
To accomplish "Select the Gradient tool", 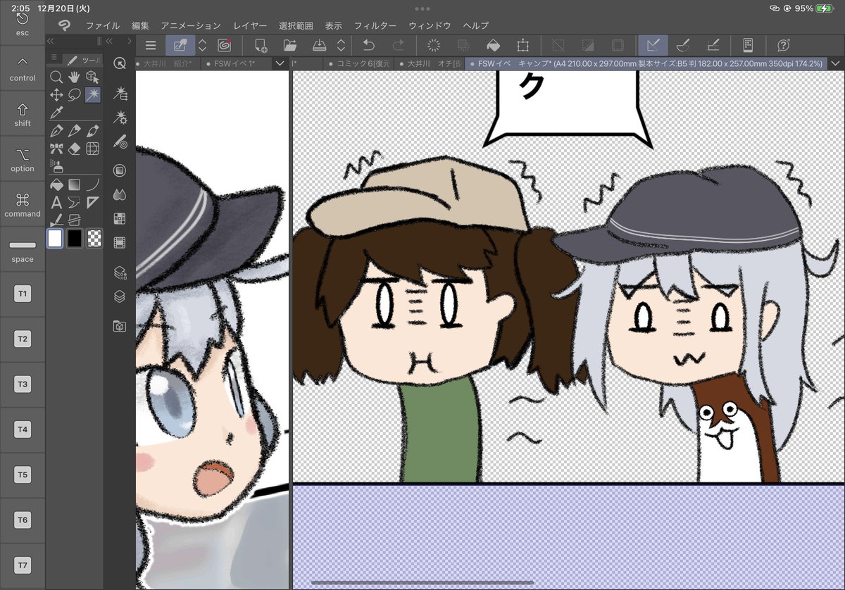I will point(74,185).
